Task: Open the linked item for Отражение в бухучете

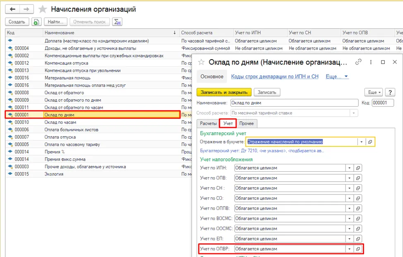Action: (x=370, y=142)
